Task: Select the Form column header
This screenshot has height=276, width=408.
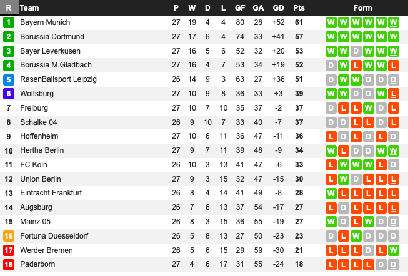Action: [x=362, y=8]
